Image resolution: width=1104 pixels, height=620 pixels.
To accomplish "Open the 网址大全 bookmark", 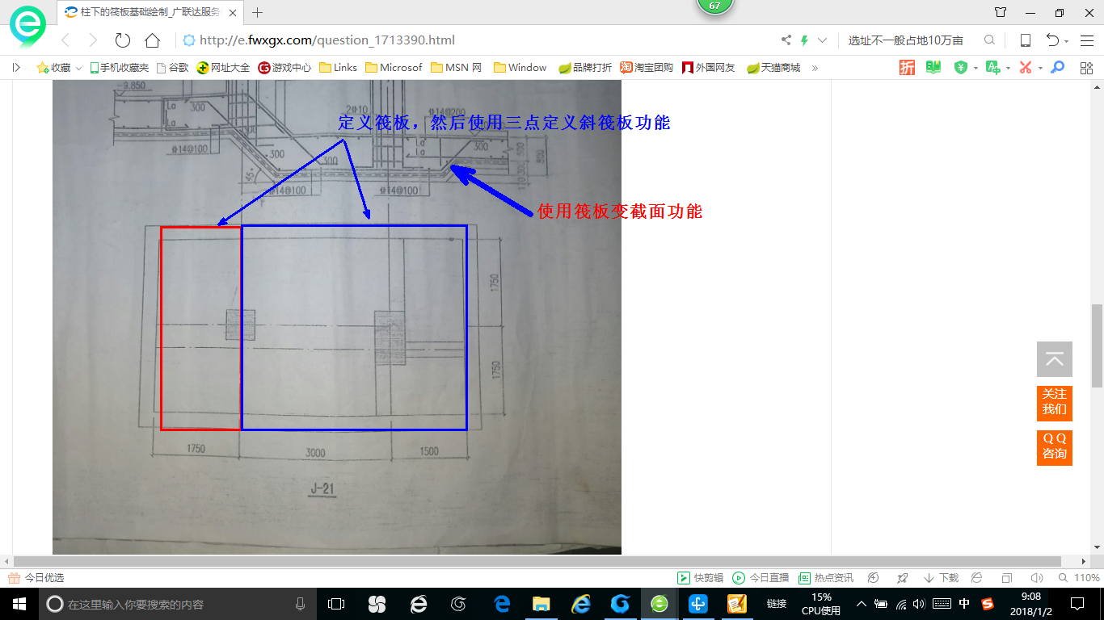I will click(224, 68).
